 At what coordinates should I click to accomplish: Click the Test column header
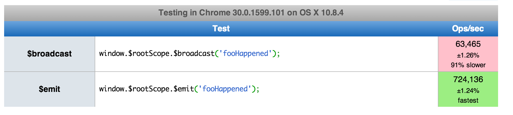click(x=221, y=28)
